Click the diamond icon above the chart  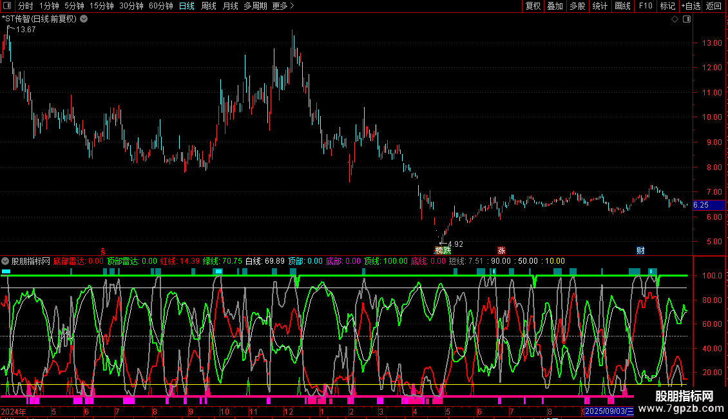coord(675,19)
